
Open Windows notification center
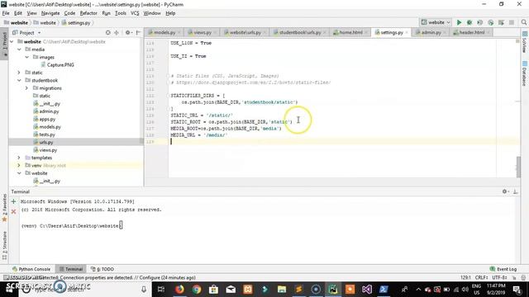coord(517,290)
